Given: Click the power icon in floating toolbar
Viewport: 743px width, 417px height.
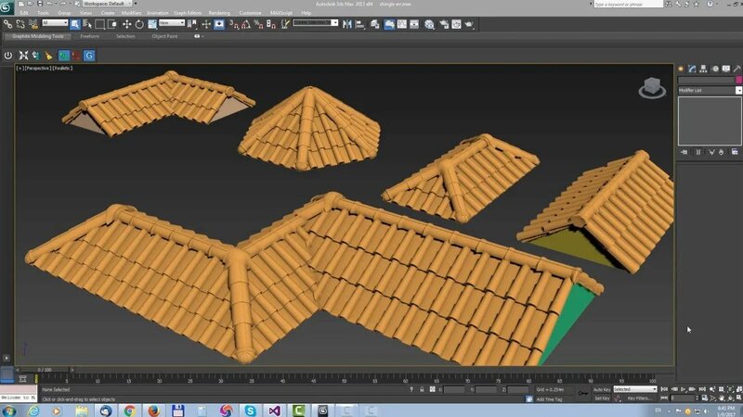Looking at the screenshot, I should [x=8, y=56].
